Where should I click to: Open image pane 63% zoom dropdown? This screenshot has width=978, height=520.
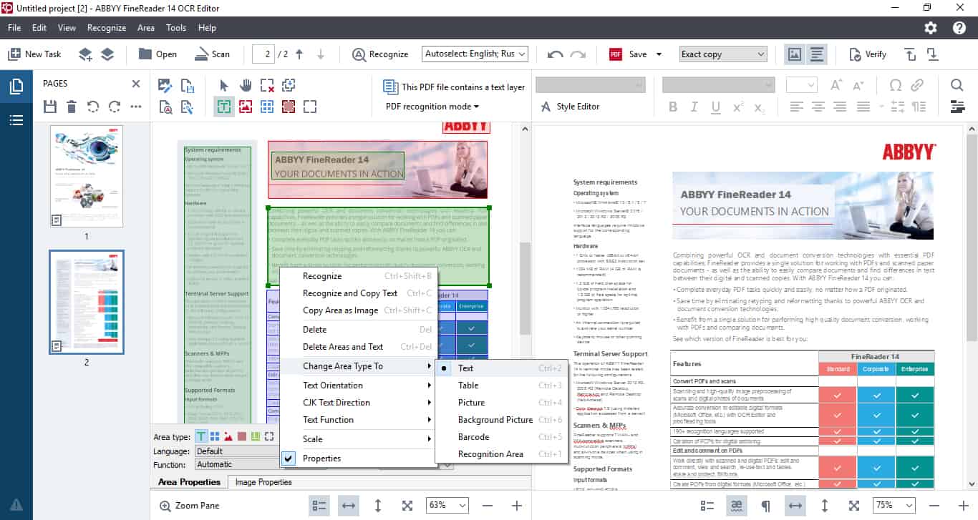pyautogui.click(x=447, y=505)
